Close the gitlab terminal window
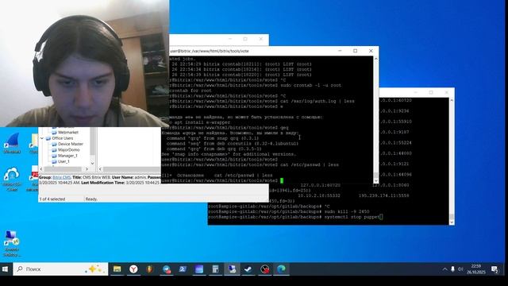508x286 pixels. [446, 92]
